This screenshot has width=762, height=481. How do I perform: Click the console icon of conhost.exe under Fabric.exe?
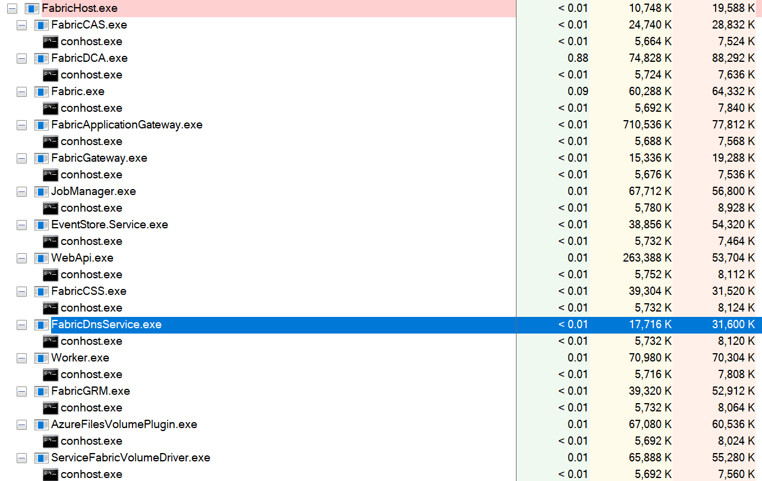(x=51, y=108)
